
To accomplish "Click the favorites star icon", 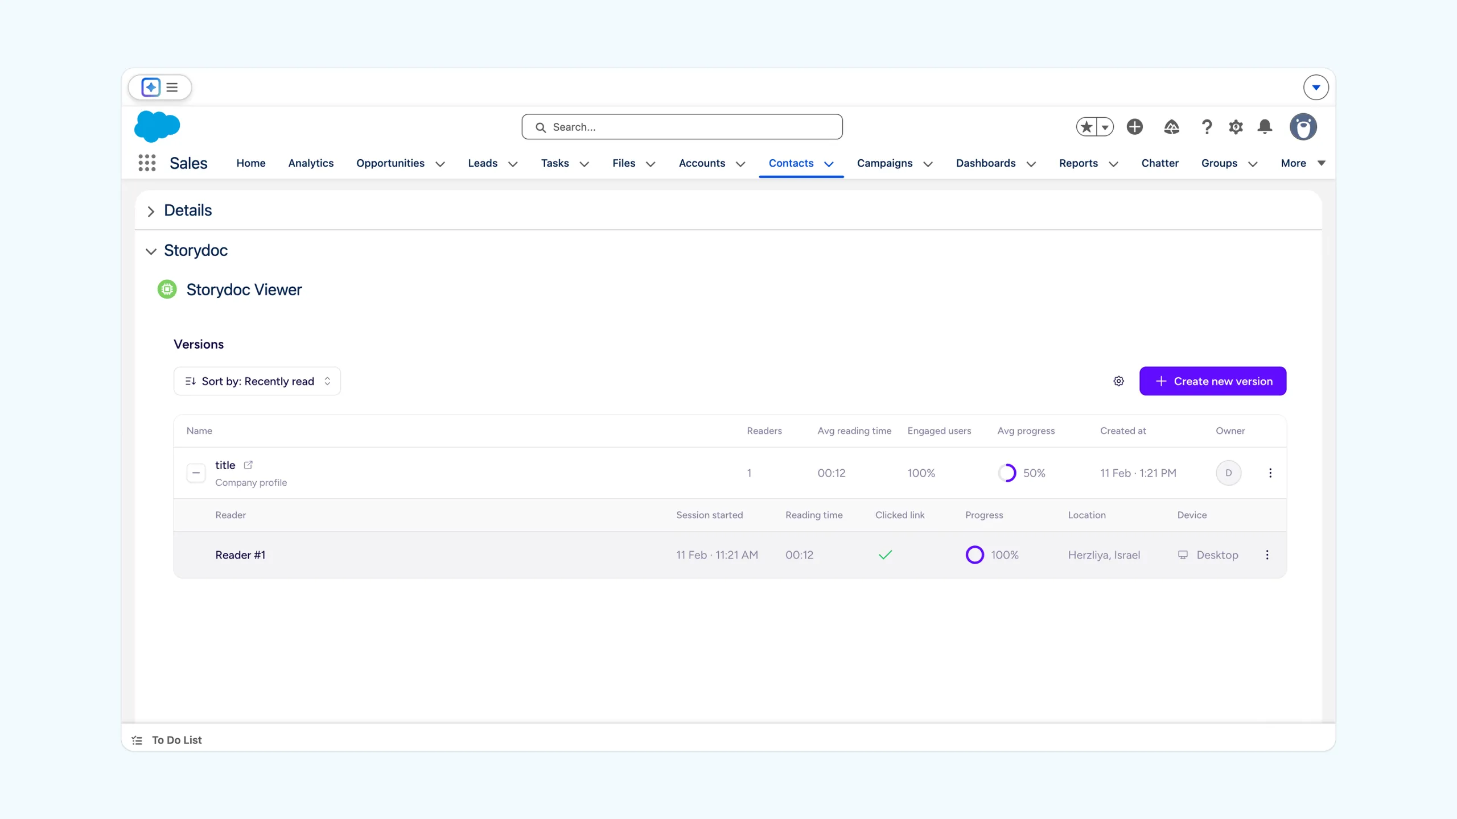I will 1086,127.
